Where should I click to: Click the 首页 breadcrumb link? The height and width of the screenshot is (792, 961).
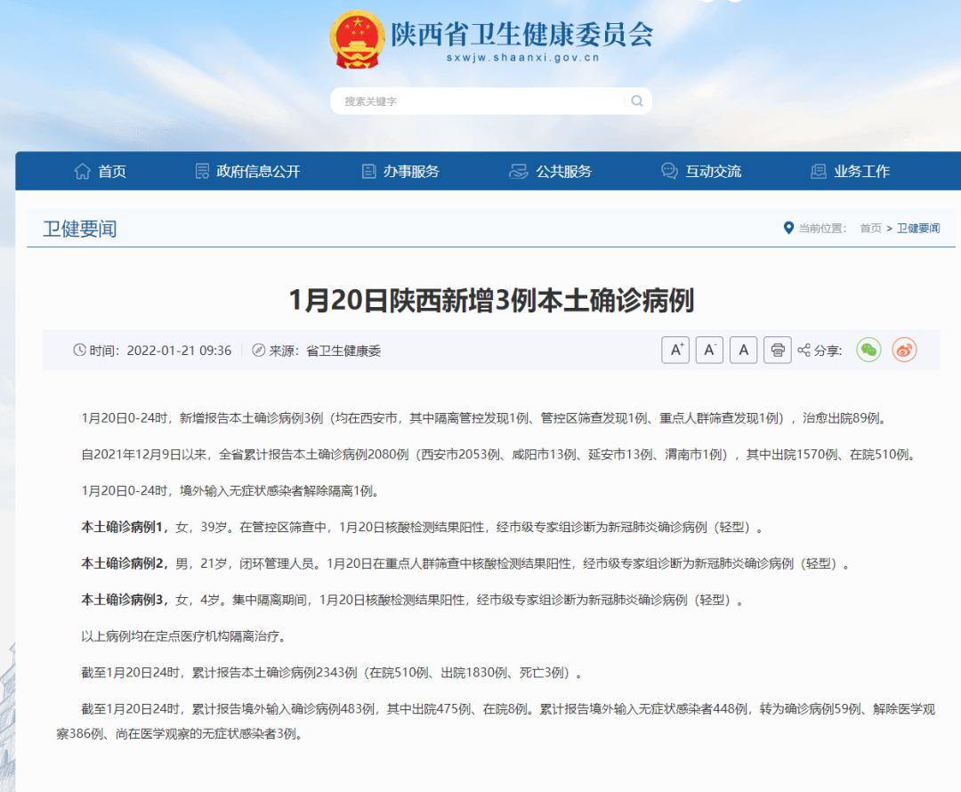click(870, 228)
